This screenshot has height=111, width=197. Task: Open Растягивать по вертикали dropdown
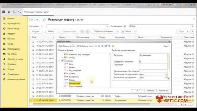pyautogui.click(x=166, y=78)
